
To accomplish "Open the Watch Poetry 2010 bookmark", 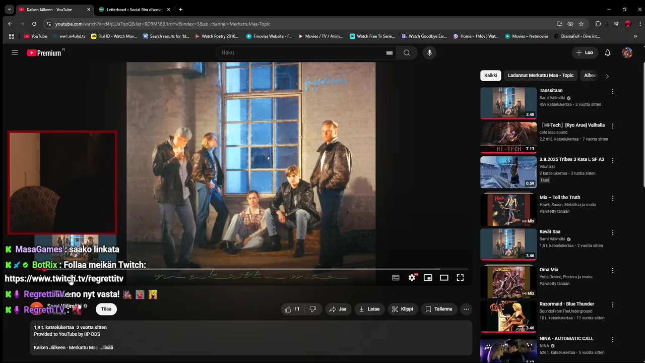I will pyautogui.click(x=216, y=36).
